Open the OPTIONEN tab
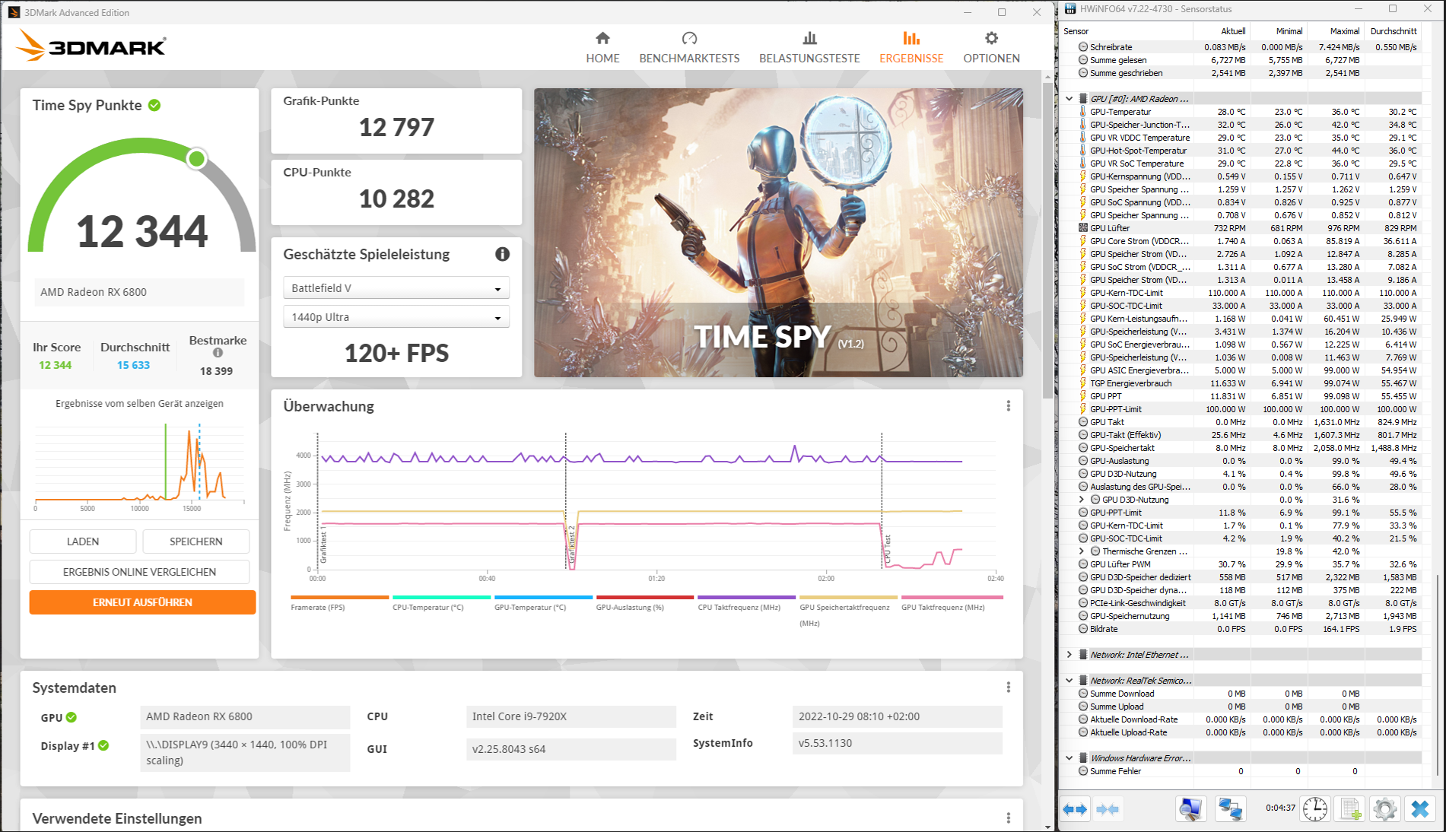This screenshot has height=832, width=1446. pos(991,48)
